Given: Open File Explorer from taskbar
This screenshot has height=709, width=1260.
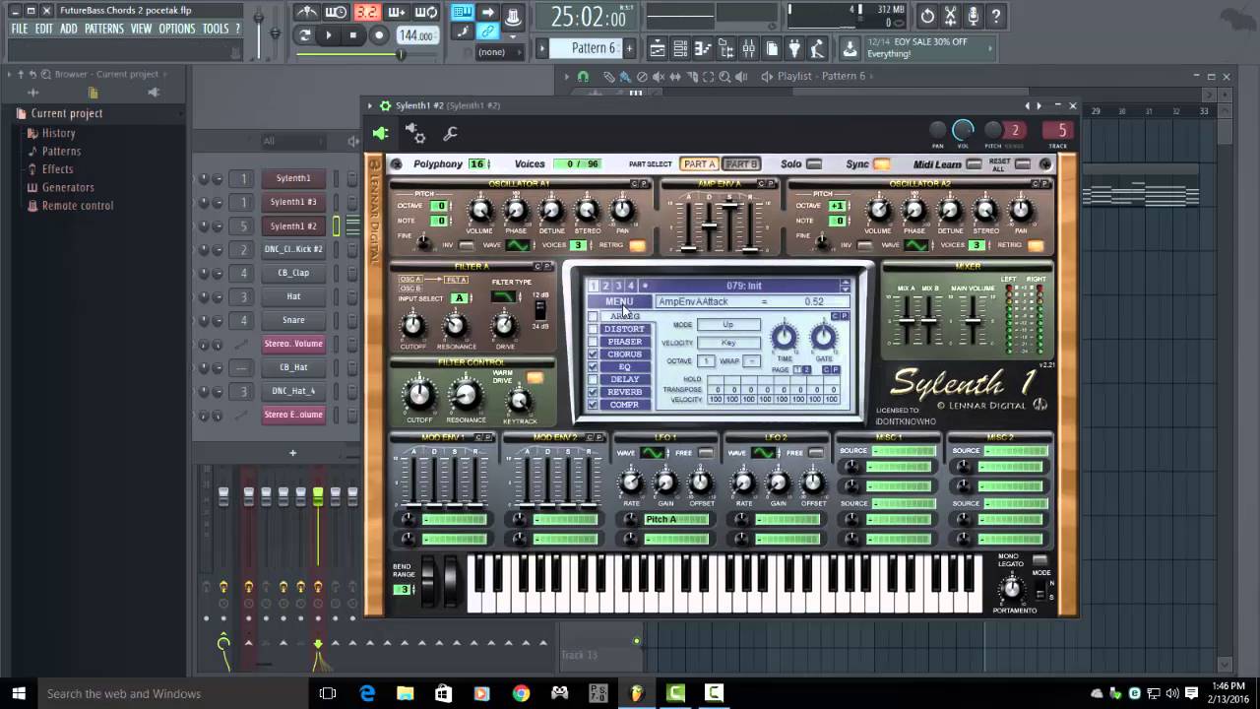Looking at the screenshot, I should coord(406,693).
